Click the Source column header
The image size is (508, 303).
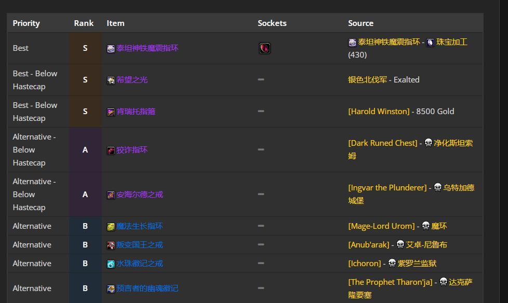coord(360,23)
